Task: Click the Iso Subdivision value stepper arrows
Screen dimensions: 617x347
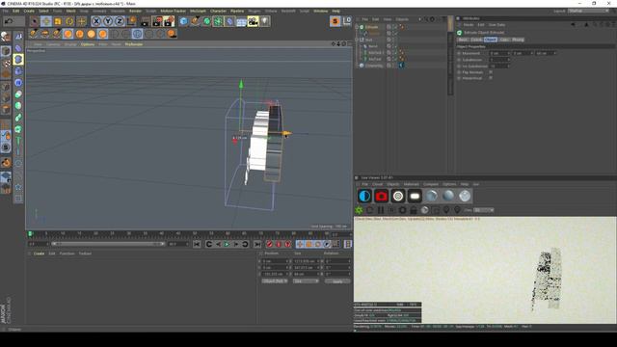Action: (x=509, y=67)
